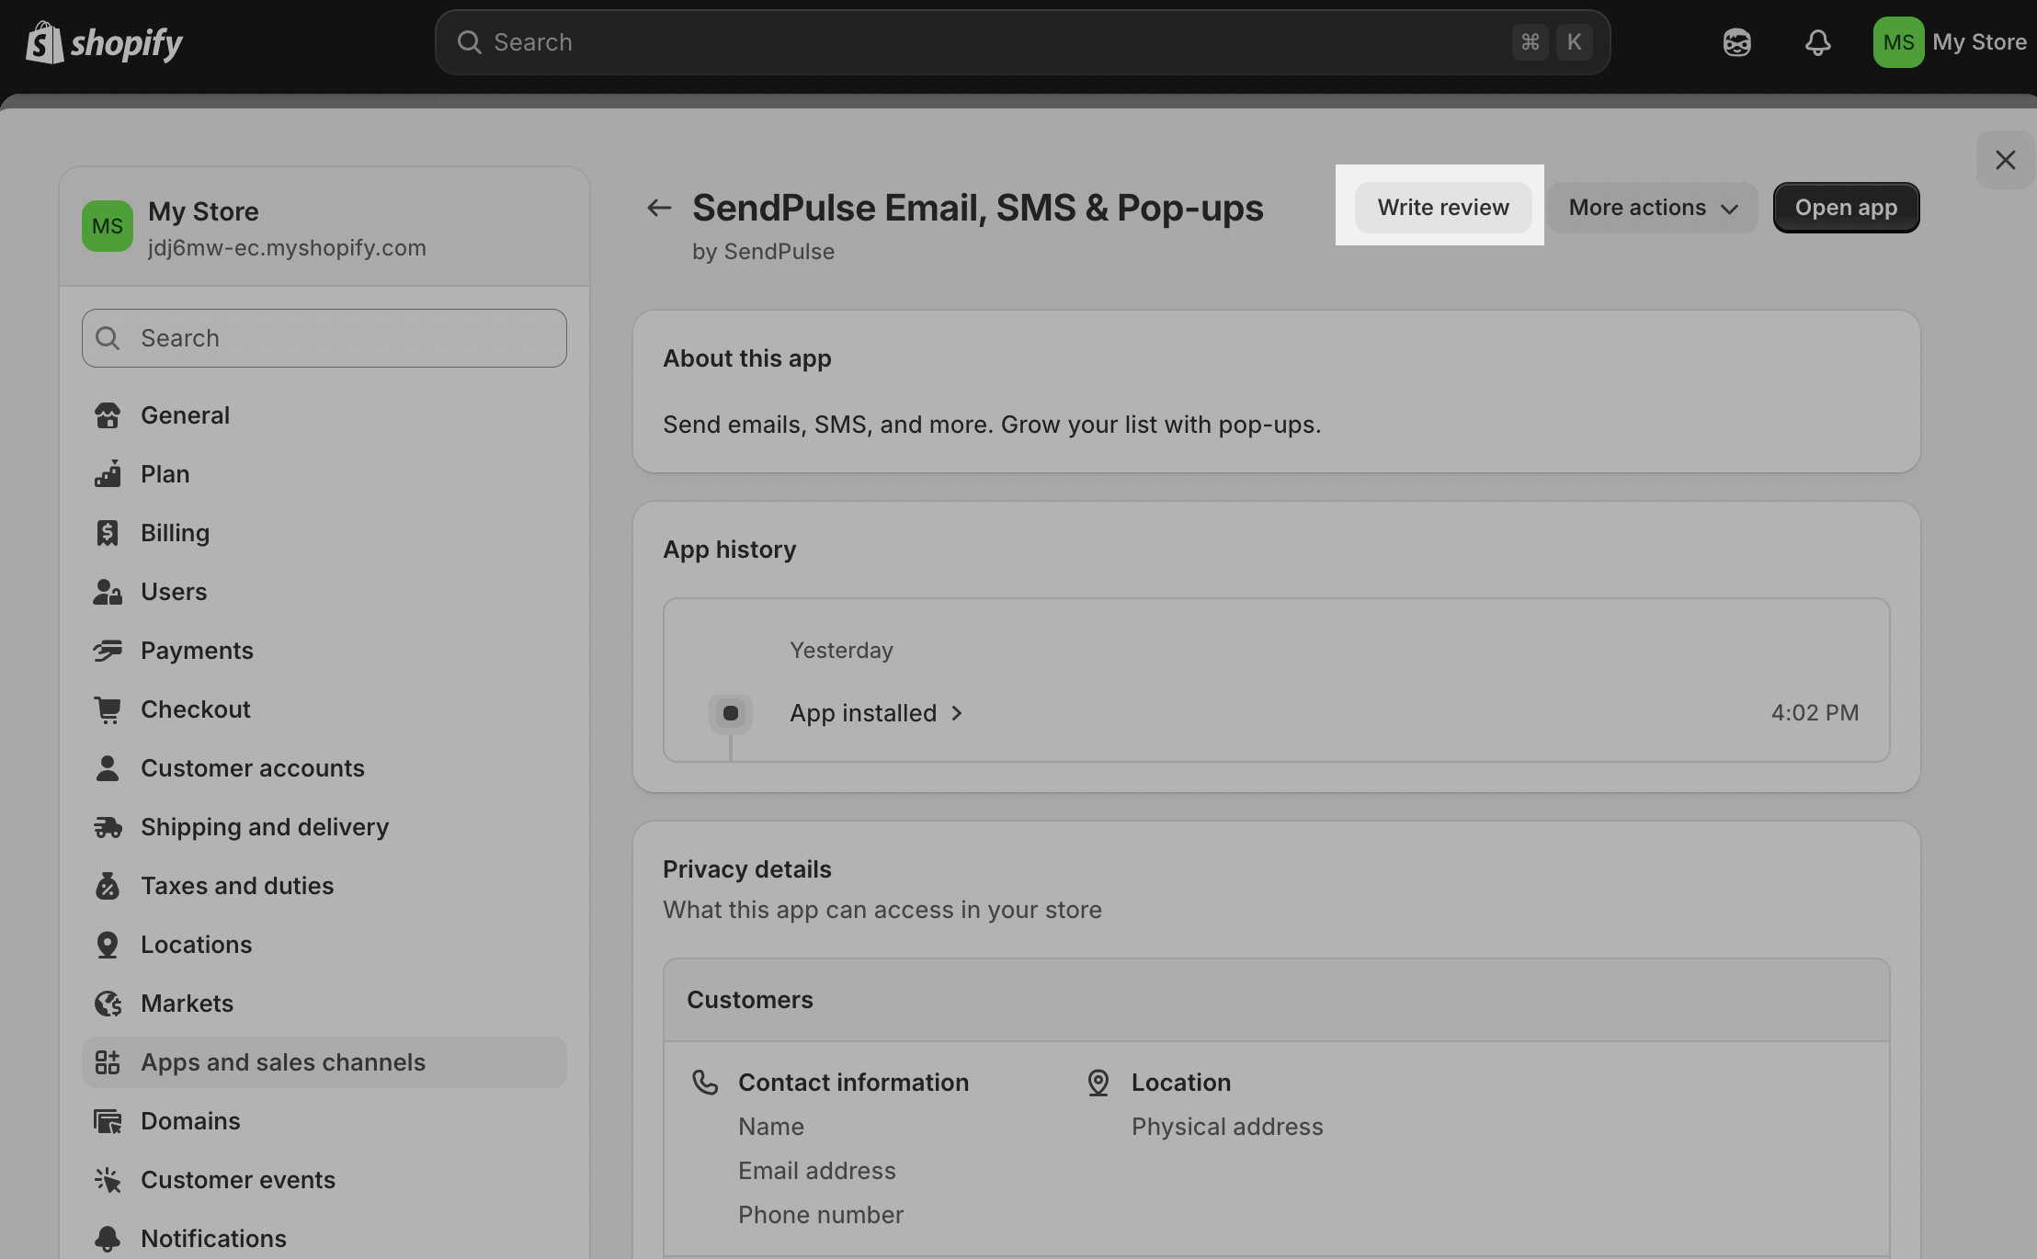Screen dimensions: 2037x1259
Task: Click the Location pin icon in Privacy details
Action: click(1098, 1083)
